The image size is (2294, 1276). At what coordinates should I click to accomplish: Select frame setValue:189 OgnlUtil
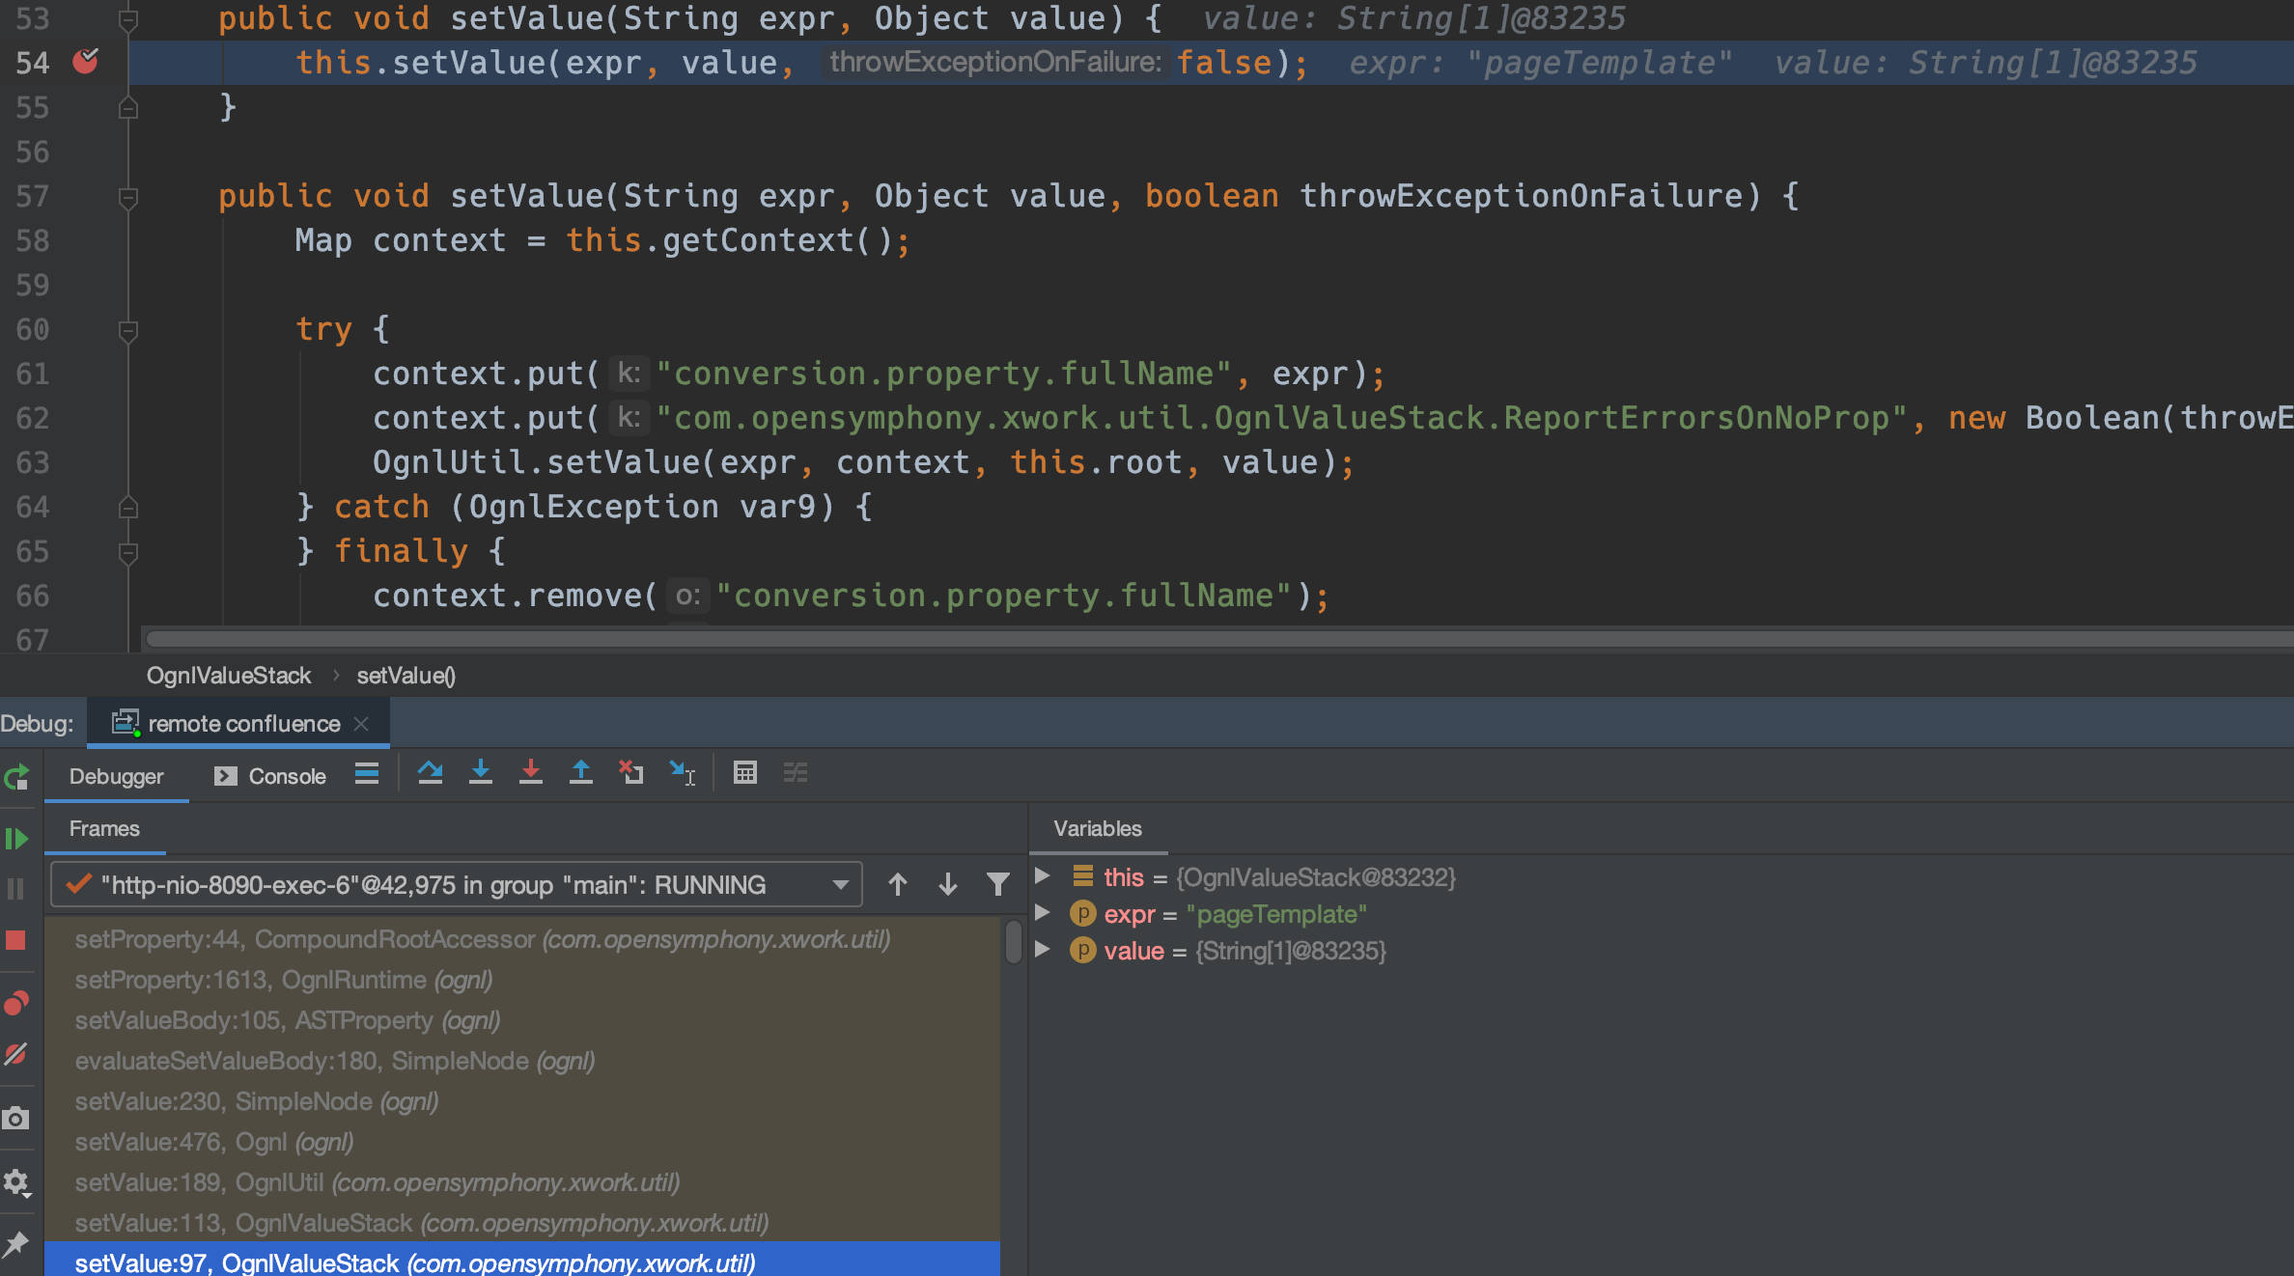coord(413,1181)
